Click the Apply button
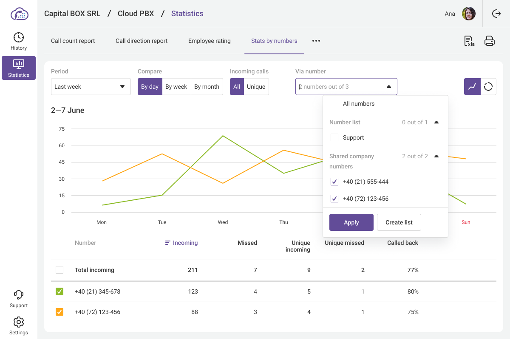The height and width of the screenshot is (339, 510). pyautogui.click(x=351, y=222)
